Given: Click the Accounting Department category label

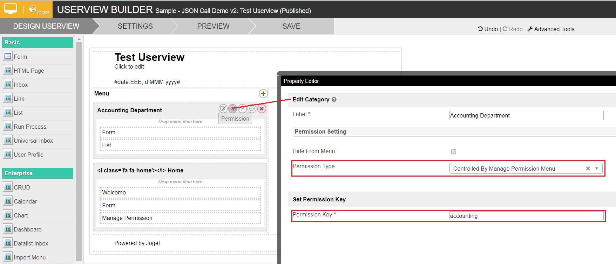Looking at the screenshot, I should 129,110.
